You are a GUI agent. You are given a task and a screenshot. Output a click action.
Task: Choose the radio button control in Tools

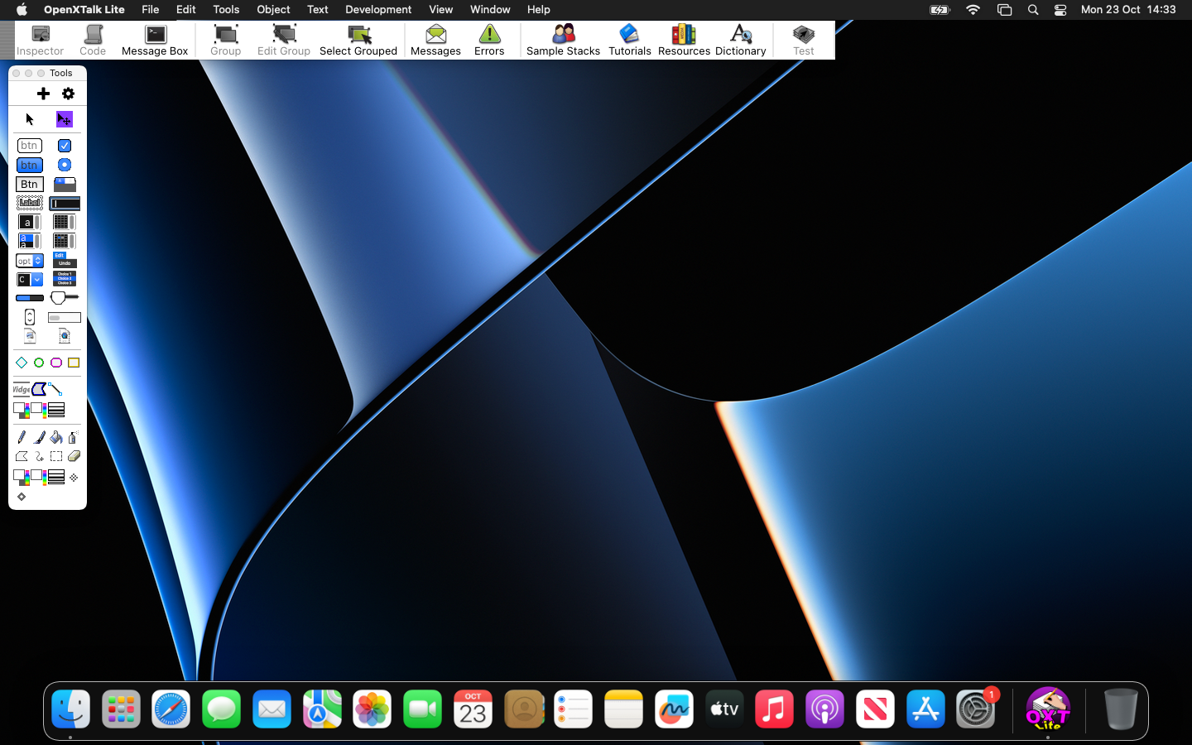point(65,165)
